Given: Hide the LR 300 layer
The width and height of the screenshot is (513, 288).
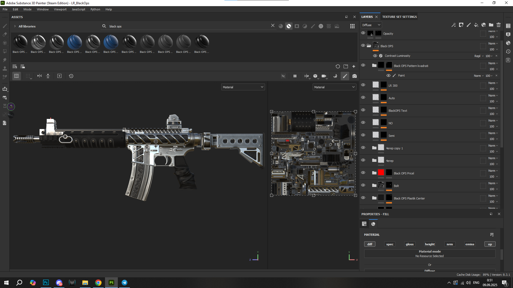Looking at the screenshot, I should (x=363, y=85).
